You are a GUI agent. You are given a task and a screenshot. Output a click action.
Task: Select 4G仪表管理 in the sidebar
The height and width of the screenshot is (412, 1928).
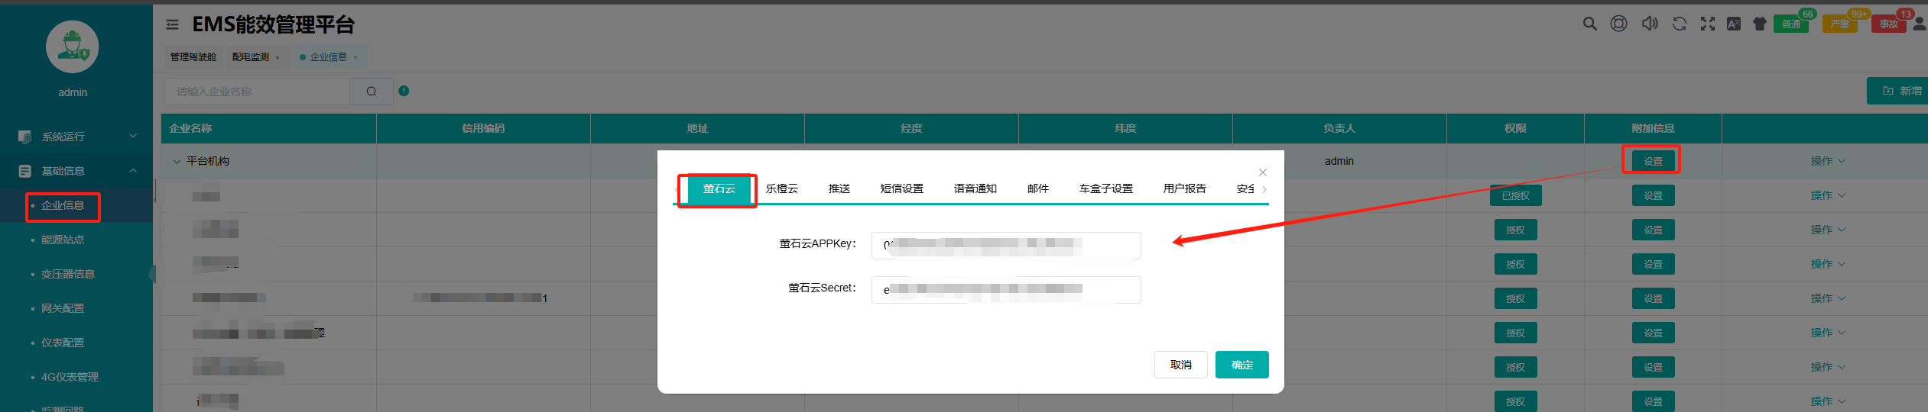point(70,377)
